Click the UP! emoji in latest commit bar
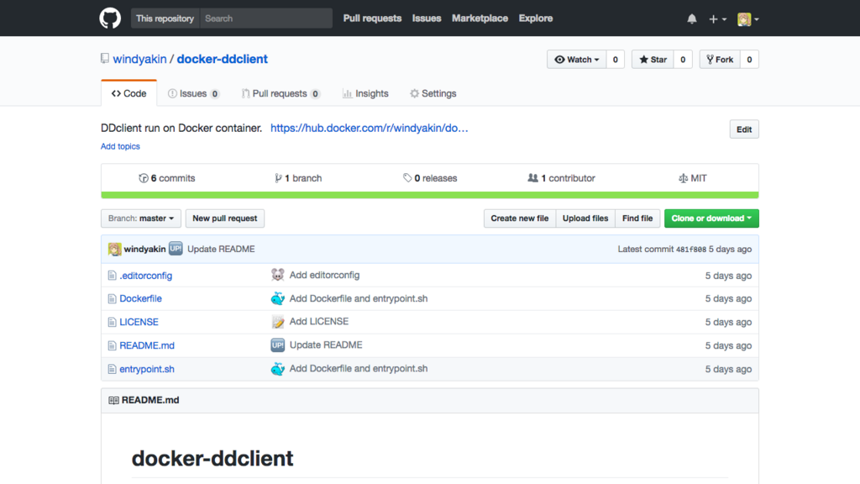 click(x=176, y=249)
